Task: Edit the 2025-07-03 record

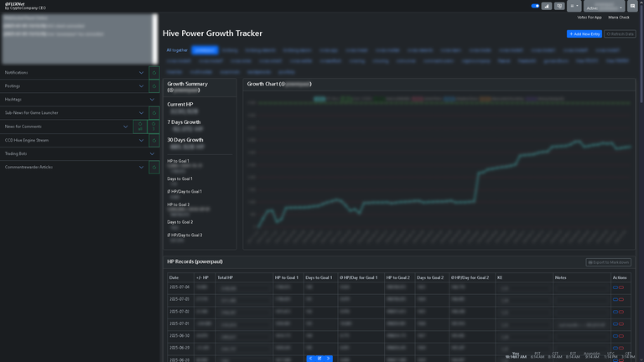Action: [615, 300]
